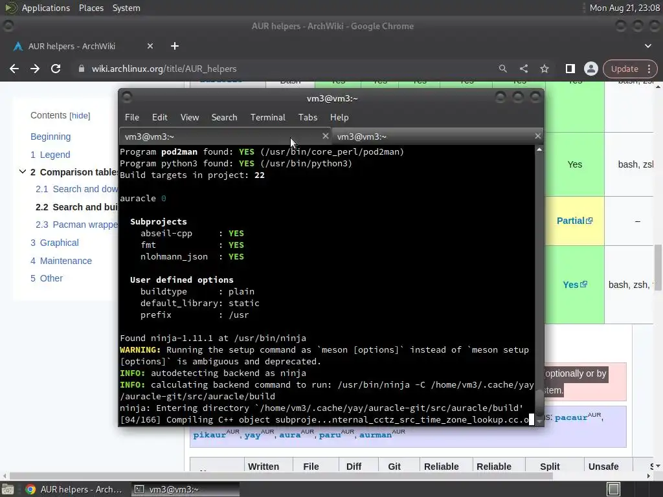
Task: Click the page vertical scrollbar thumb
Action: coord(658,267)
